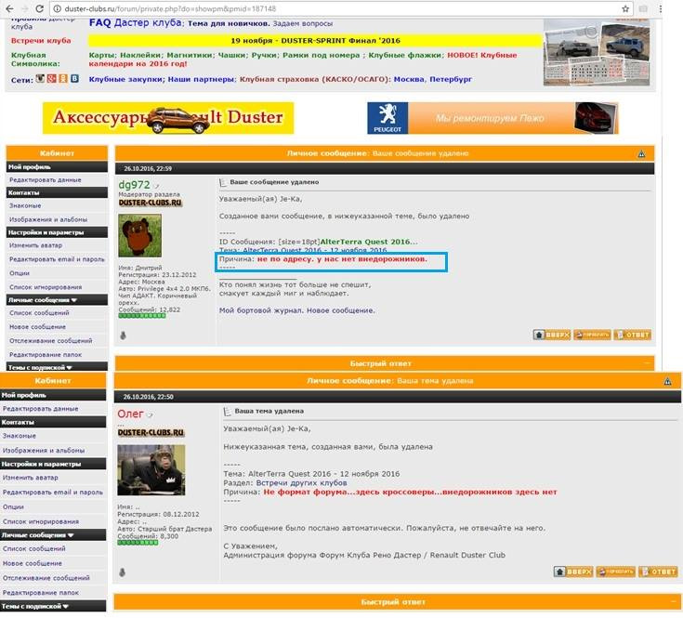Open Изображения и альбомы in Кабинет beside Олег's message
Viewport: 683px width, 618px height.
coord(44,451)
